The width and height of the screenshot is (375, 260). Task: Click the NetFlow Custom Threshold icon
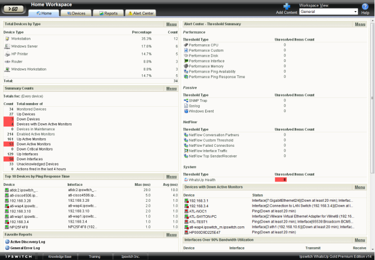(x=186, y=140)
